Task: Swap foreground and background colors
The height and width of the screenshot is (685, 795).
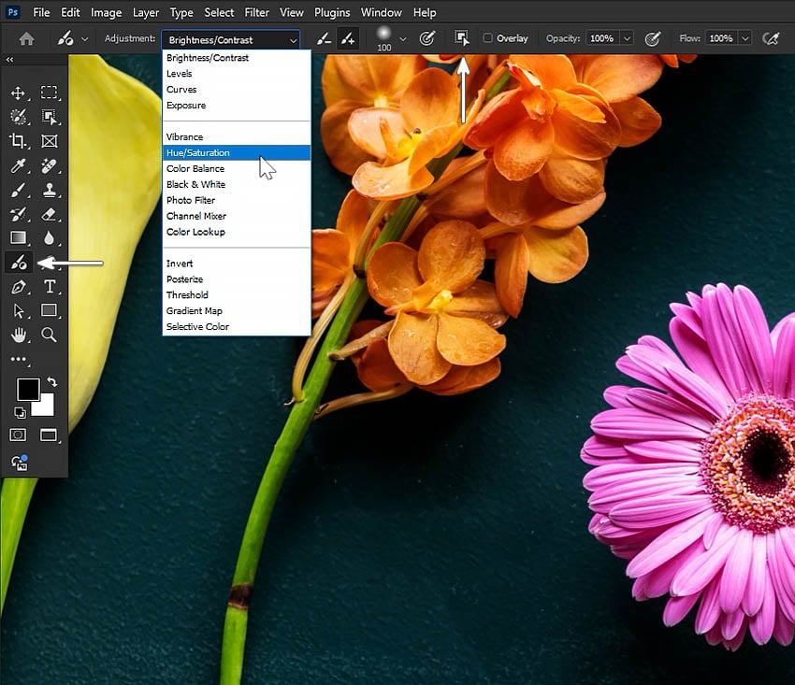Action: pos(51,382)
